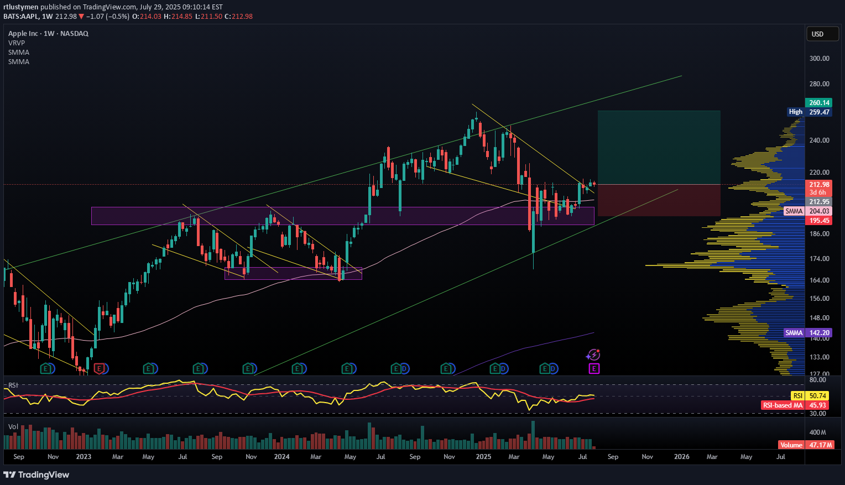
Task: Click the 174.00 price axis label
Action: tap(819, 259)
